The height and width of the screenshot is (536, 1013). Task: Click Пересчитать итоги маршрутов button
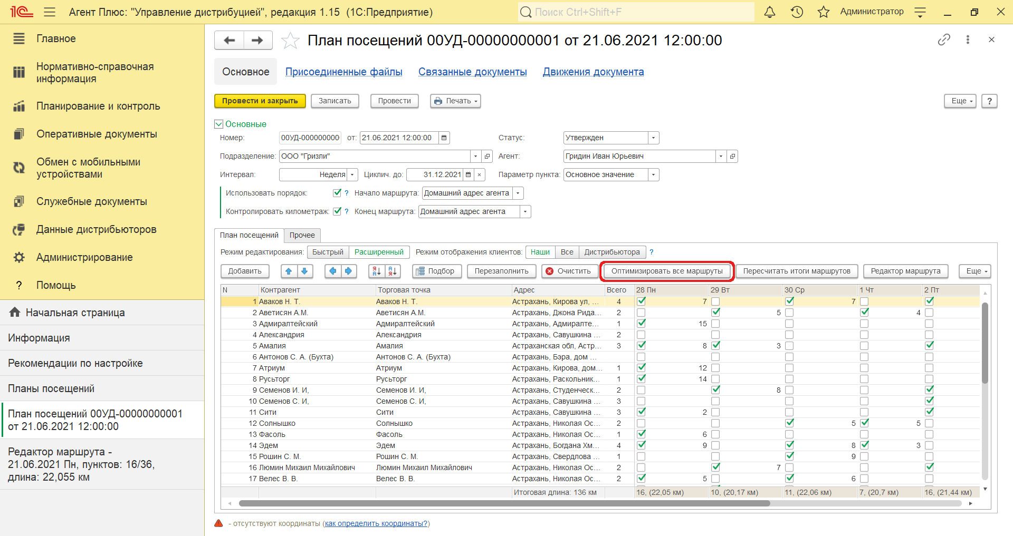[x=797, y=271]
